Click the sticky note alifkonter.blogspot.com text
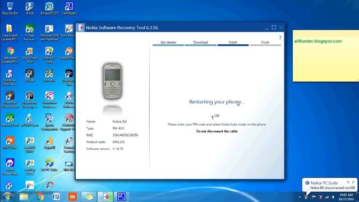This screenshot has height=202, width=359. tap(318, 41)
